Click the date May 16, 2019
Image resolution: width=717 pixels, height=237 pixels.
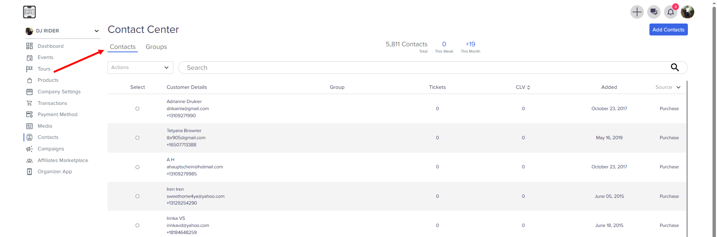[609, 138]
